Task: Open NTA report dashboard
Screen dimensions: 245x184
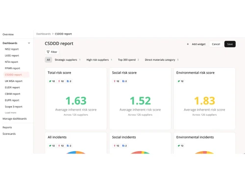Action: point(11,62)
